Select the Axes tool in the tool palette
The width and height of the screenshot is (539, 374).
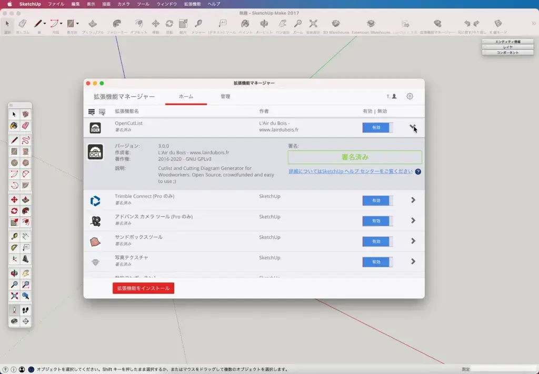click(x=14, y=259)
